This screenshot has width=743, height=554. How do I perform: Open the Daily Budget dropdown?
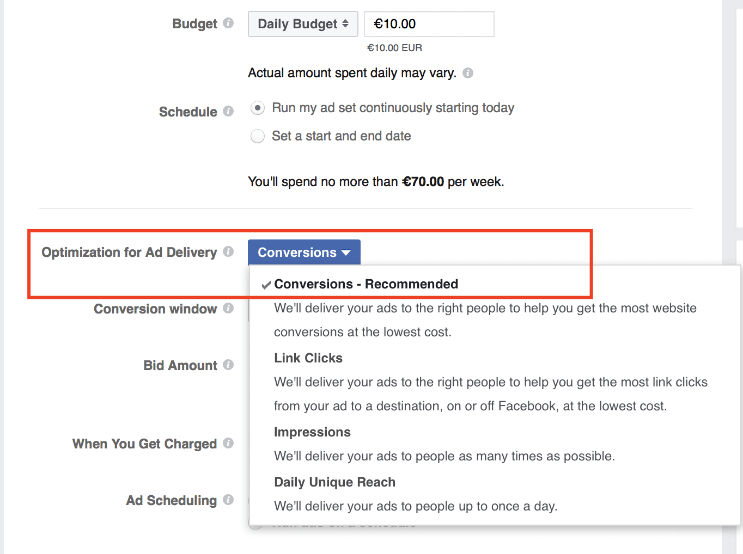point(303,24)
